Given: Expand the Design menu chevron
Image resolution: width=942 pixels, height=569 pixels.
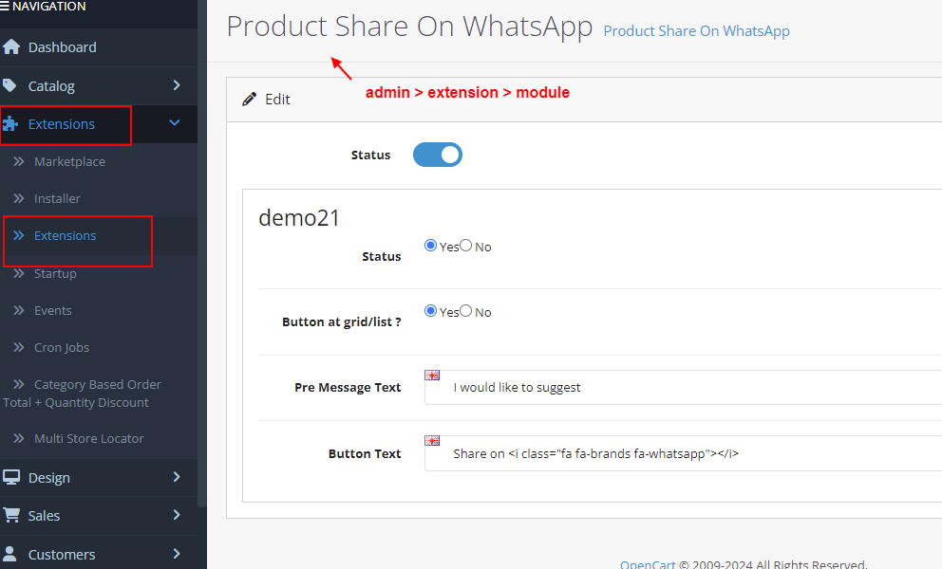Looking at the screenshot, I should (x=176, y=477).
